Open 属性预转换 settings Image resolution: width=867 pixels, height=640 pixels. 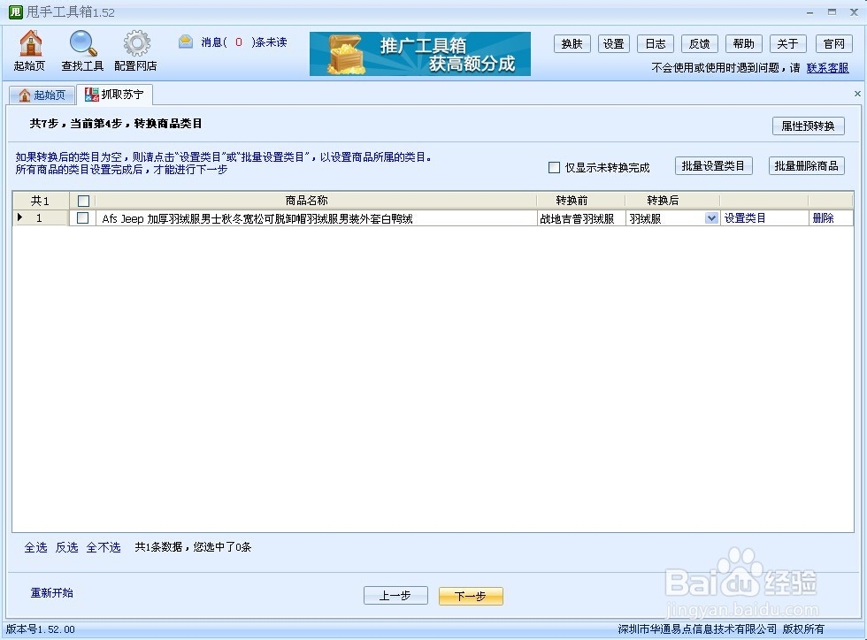point(808,126)
